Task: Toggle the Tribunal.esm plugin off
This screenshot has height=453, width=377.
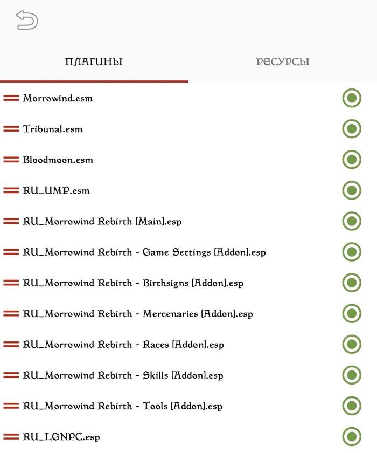Action: 352,129
